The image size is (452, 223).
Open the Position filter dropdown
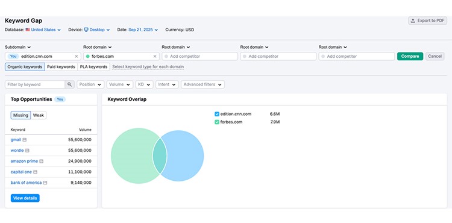pos(90,84)
